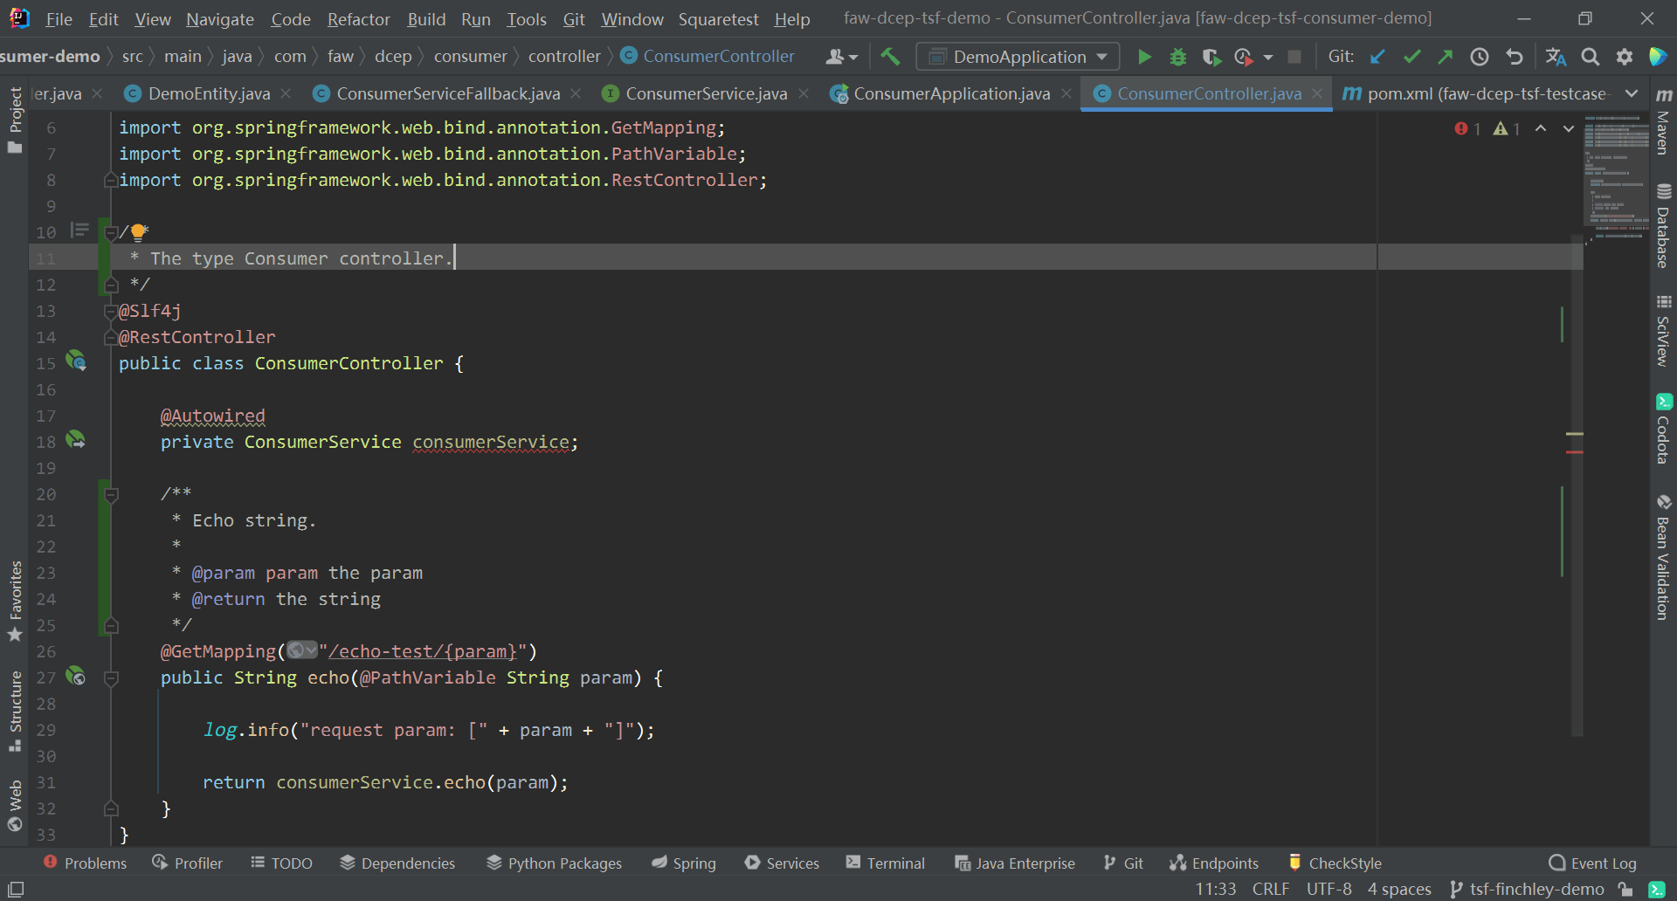Click the intention lightbulb on line 10

pyautogui.click(x=138, y=232)
